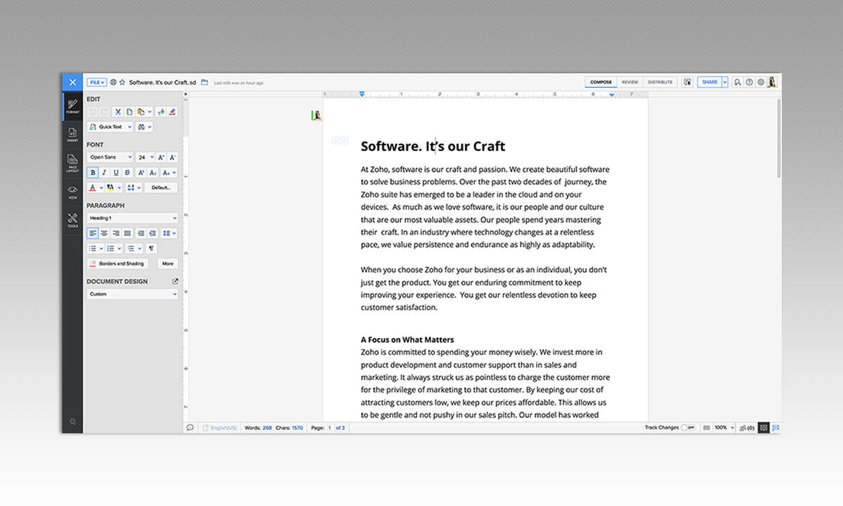The width and height of the screenshot is (843, 506).
Task: Increase font size with the A+ icon
Action: pos(161,157)
